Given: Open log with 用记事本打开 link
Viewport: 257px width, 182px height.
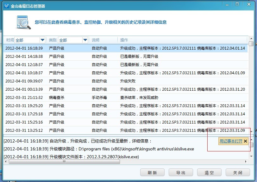Looking at the screenshot, I should (x=231, y=141).
